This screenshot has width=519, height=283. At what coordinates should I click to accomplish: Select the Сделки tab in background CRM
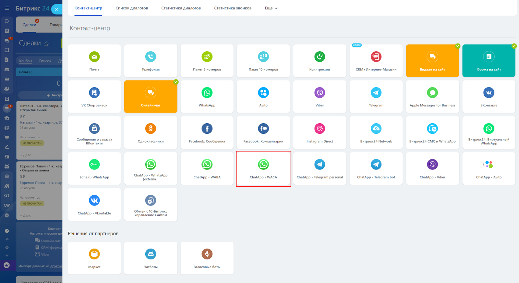[29, 25]
